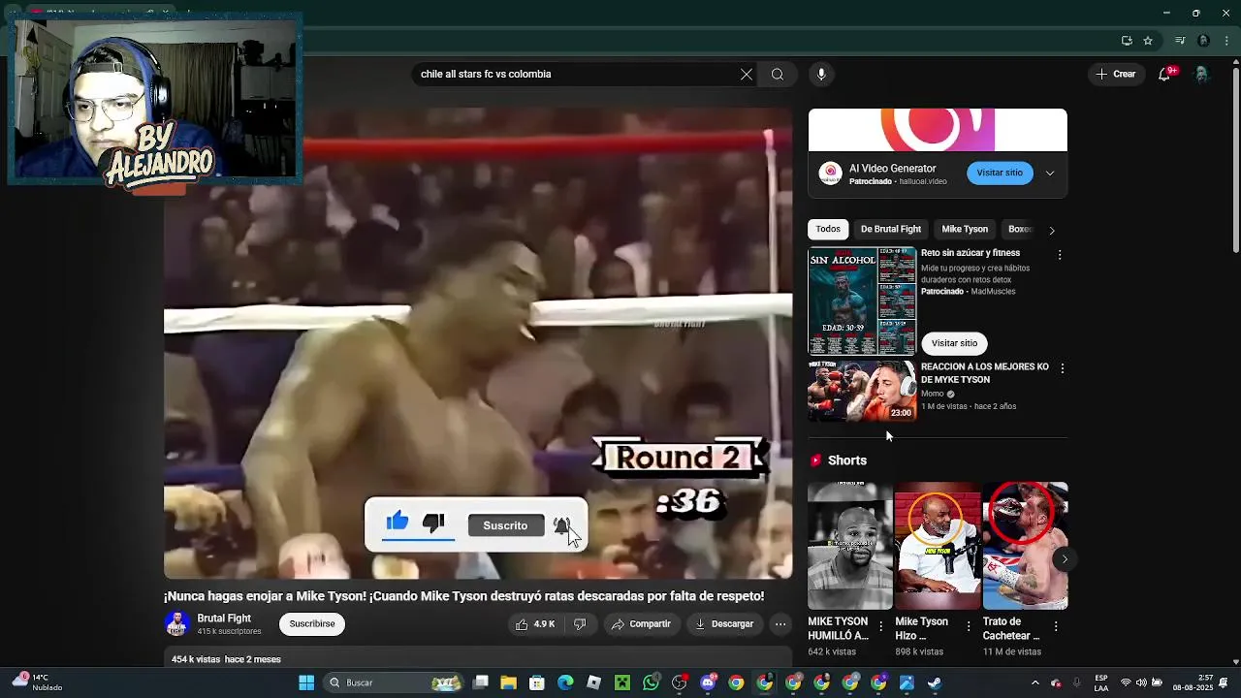Open the Sin Alcohol ad thumbnail
The image size is (1241, 698).
(x=862, y=301)
